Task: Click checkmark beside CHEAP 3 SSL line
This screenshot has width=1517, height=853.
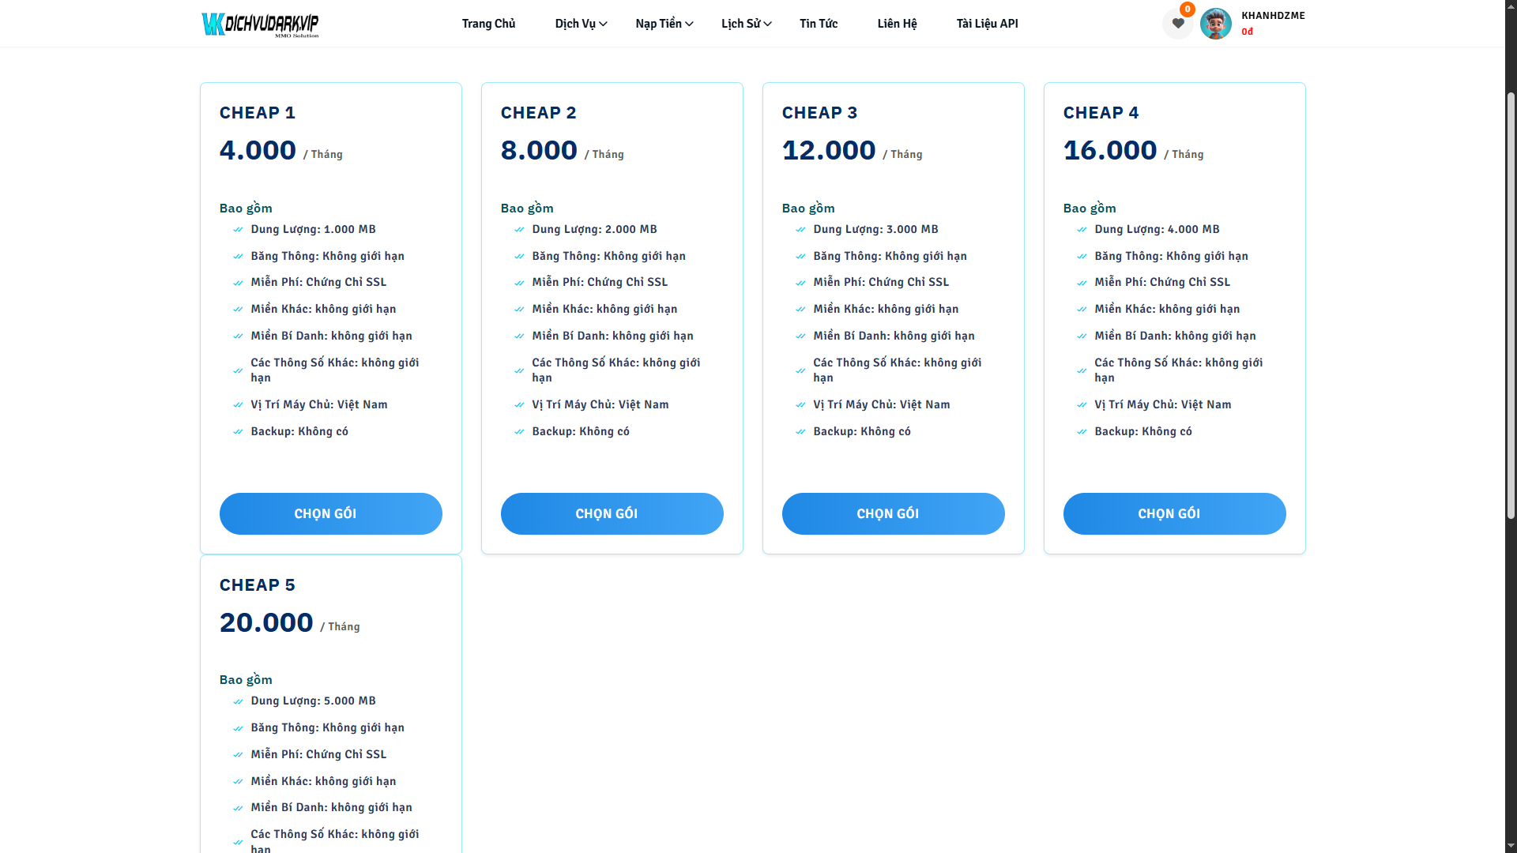Action: pyautogui.click(x=800, y=283)
